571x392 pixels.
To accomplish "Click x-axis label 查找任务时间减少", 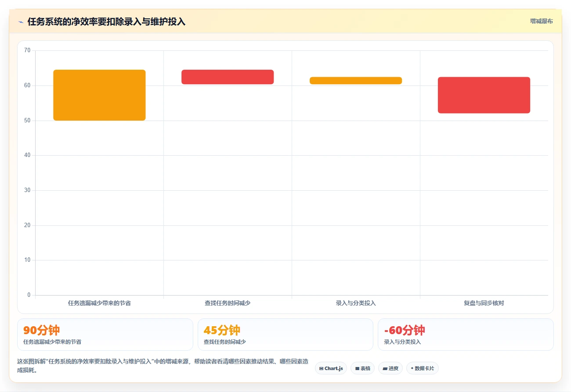I will coord(228,303).
